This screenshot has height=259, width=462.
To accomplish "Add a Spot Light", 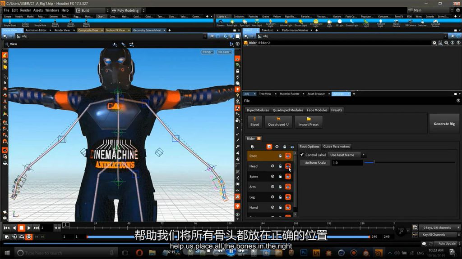I will [x=245, y=23].
